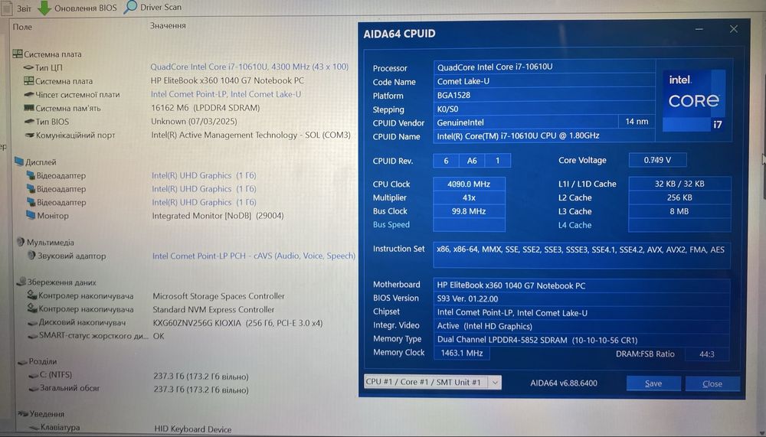This screenshot has width=766, height=437.
Task: Select 16162 МБ (LPDDR4 SDRAM) value
Action: tap(205, 108)
